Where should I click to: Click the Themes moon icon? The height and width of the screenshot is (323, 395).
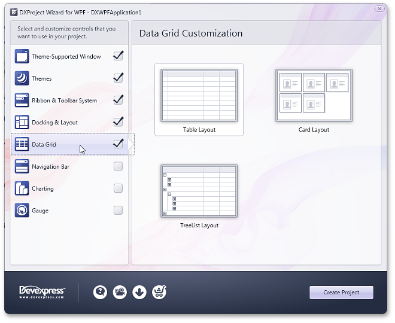(22, 78)
